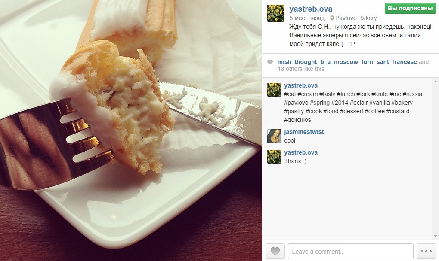Click the comments scrollbar down arrow

[x=436, y=236]
